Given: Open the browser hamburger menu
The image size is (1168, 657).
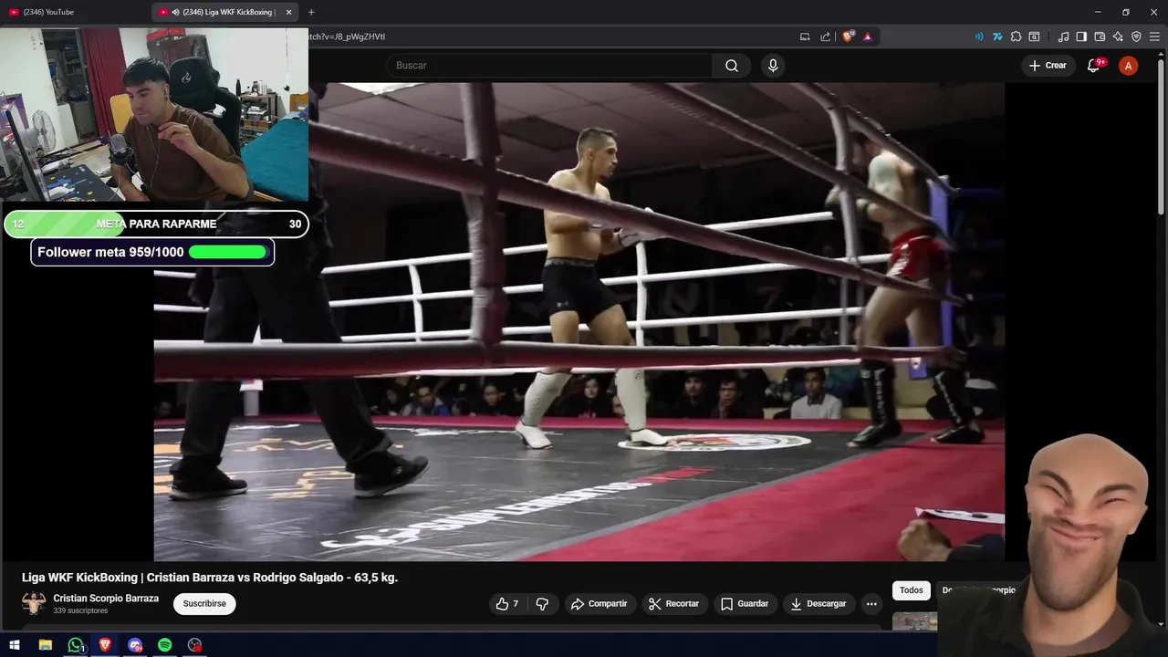Looking at the screenshot, I should (1154, 36).
